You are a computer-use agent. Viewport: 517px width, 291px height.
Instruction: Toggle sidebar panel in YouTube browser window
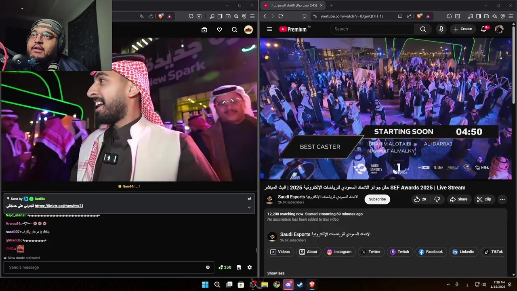point(478,16)
